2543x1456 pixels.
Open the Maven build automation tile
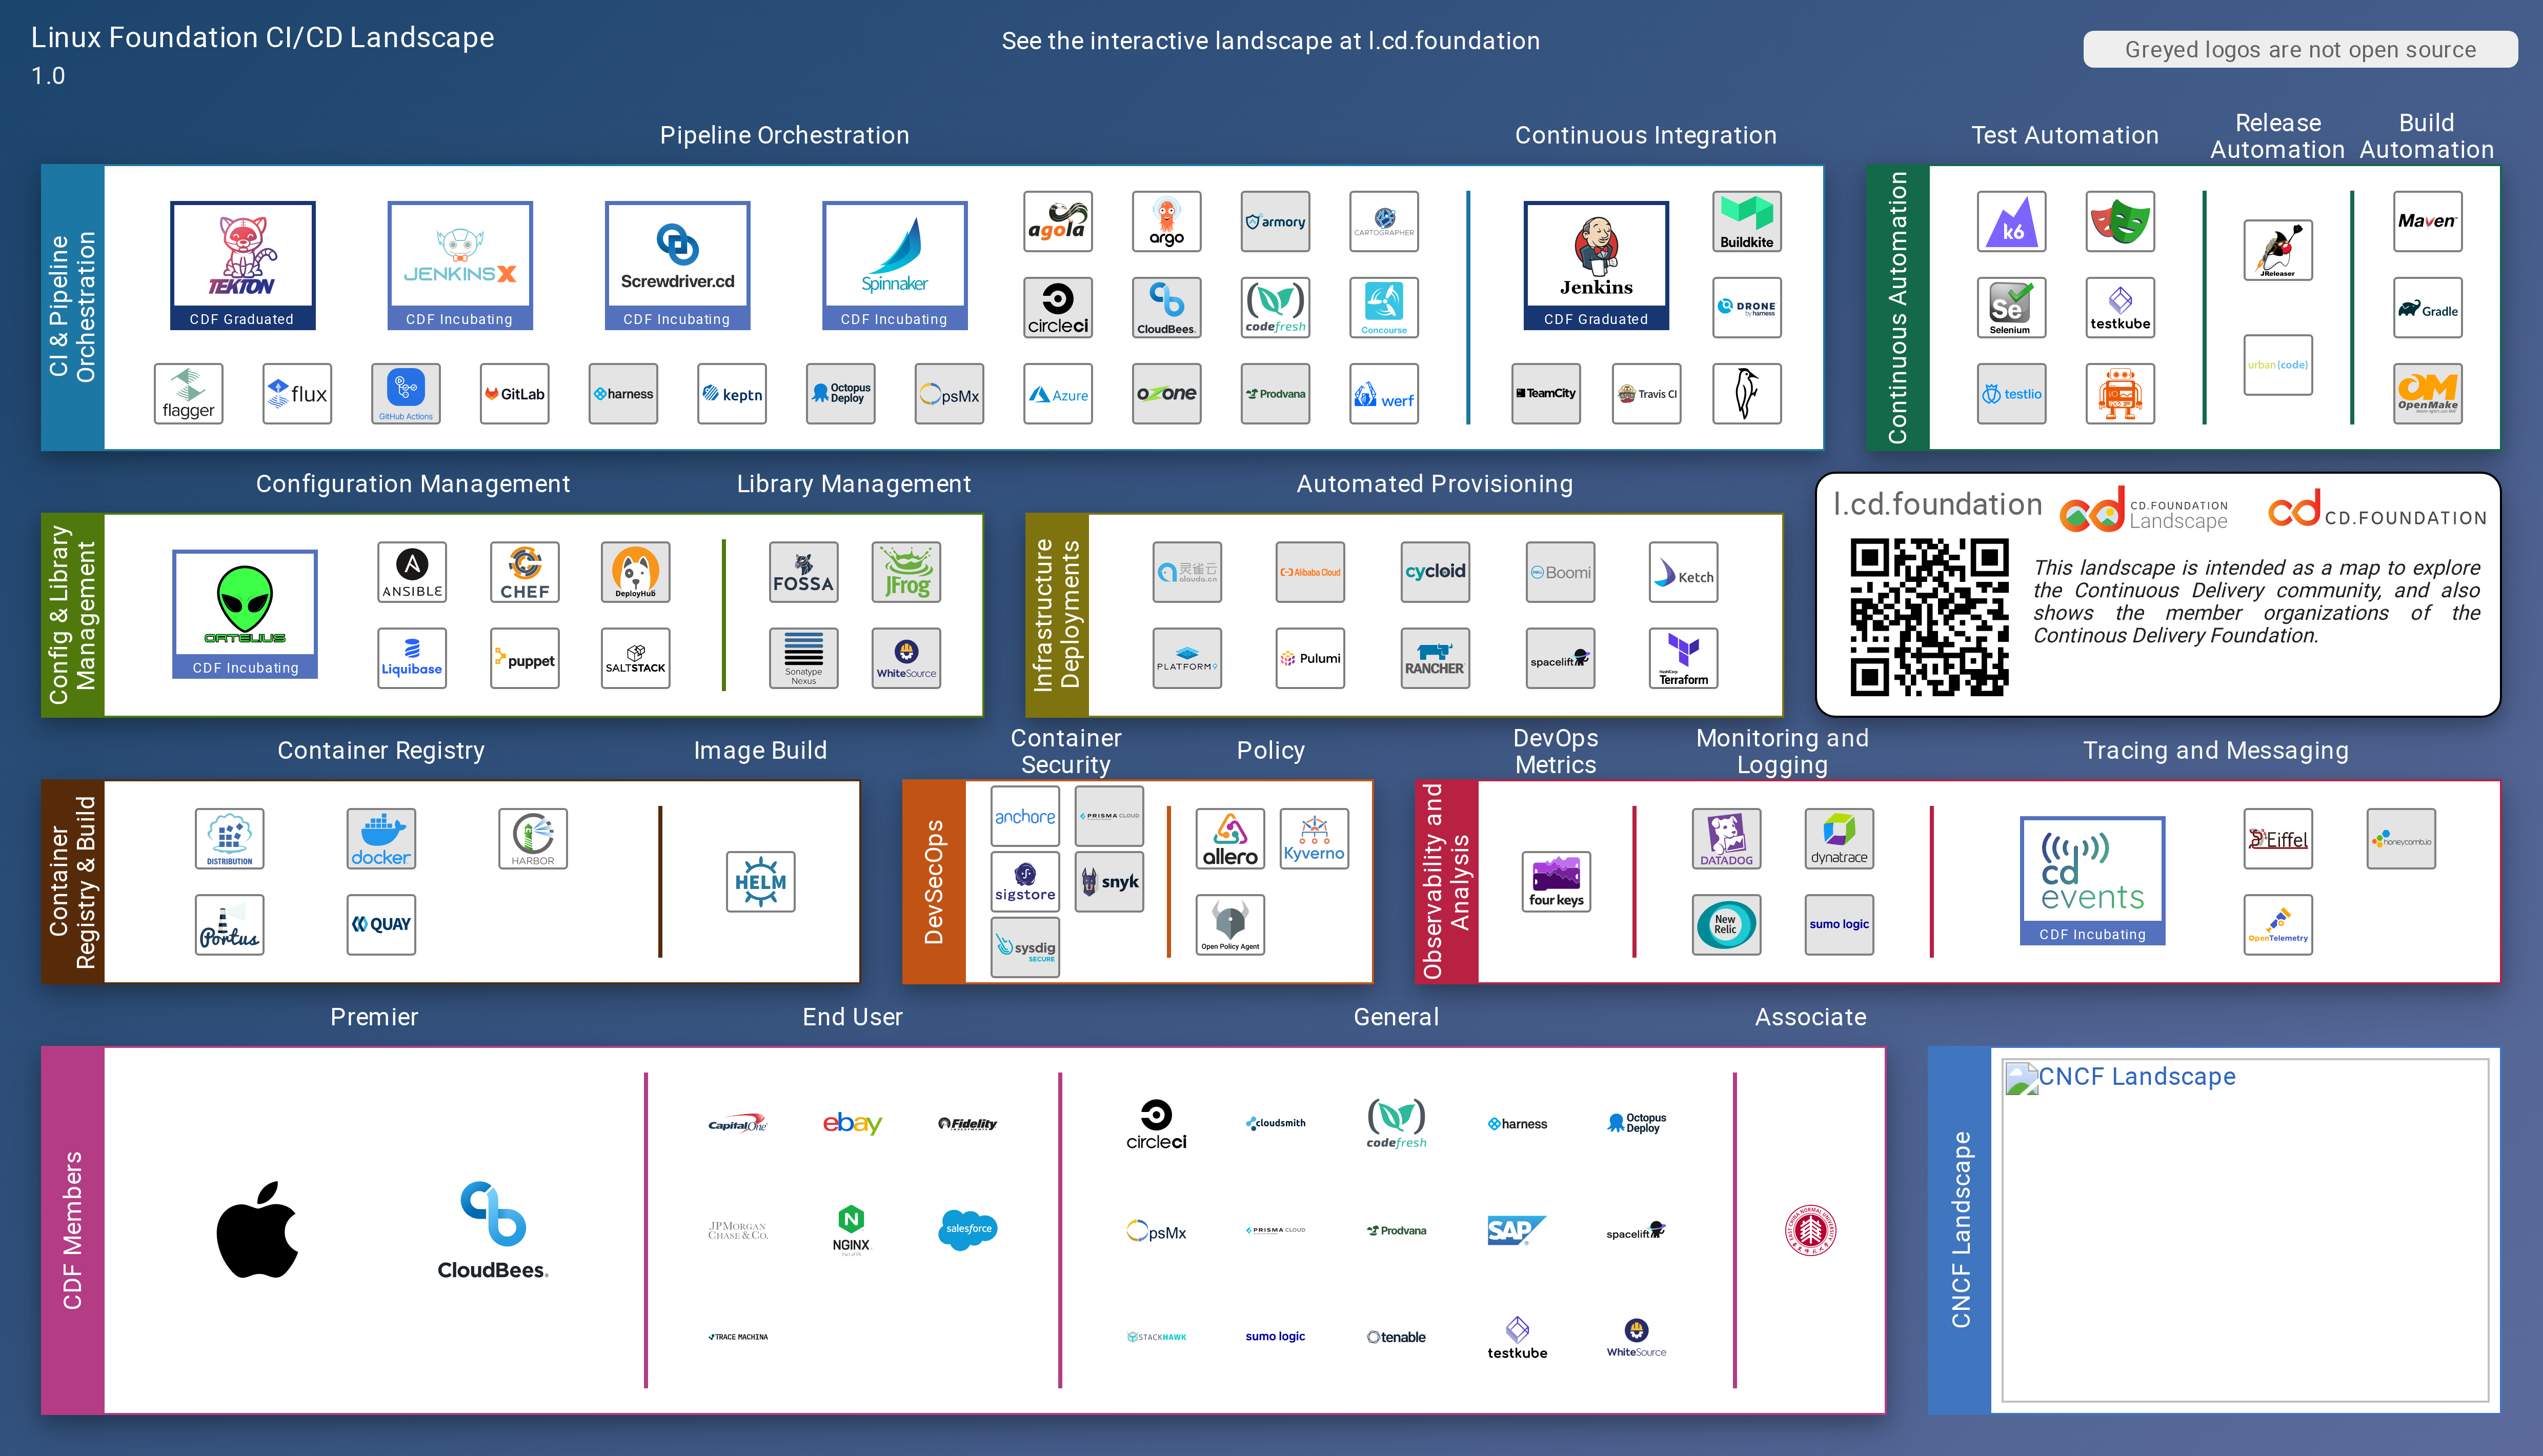click(x=2428, y=222)
